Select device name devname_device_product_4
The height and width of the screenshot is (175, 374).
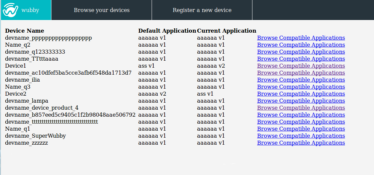pyautogui.click(x=42, y=108)
